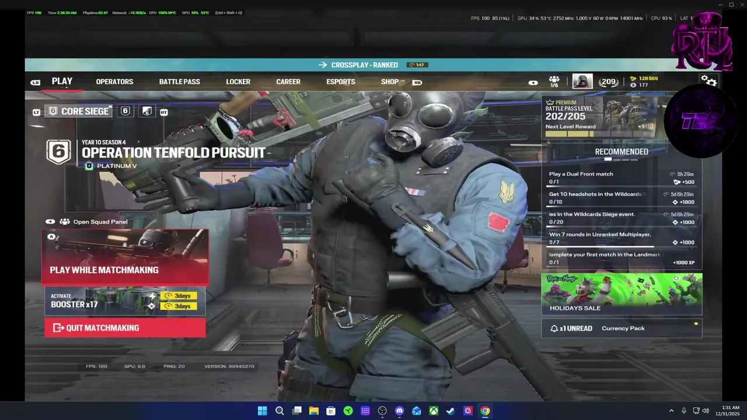
Task: Open Google Chrome from taskbar
Action: point(485,411)
